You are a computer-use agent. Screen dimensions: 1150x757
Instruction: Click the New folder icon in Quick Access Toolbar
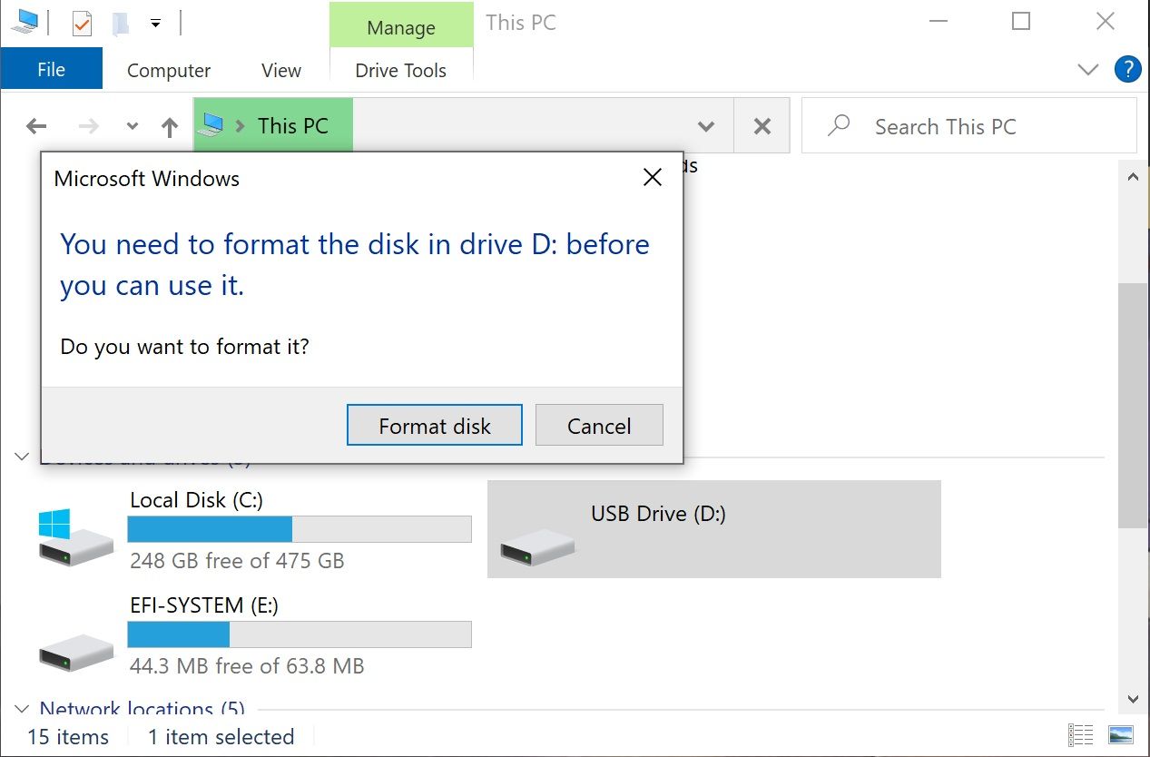[120, 23]
